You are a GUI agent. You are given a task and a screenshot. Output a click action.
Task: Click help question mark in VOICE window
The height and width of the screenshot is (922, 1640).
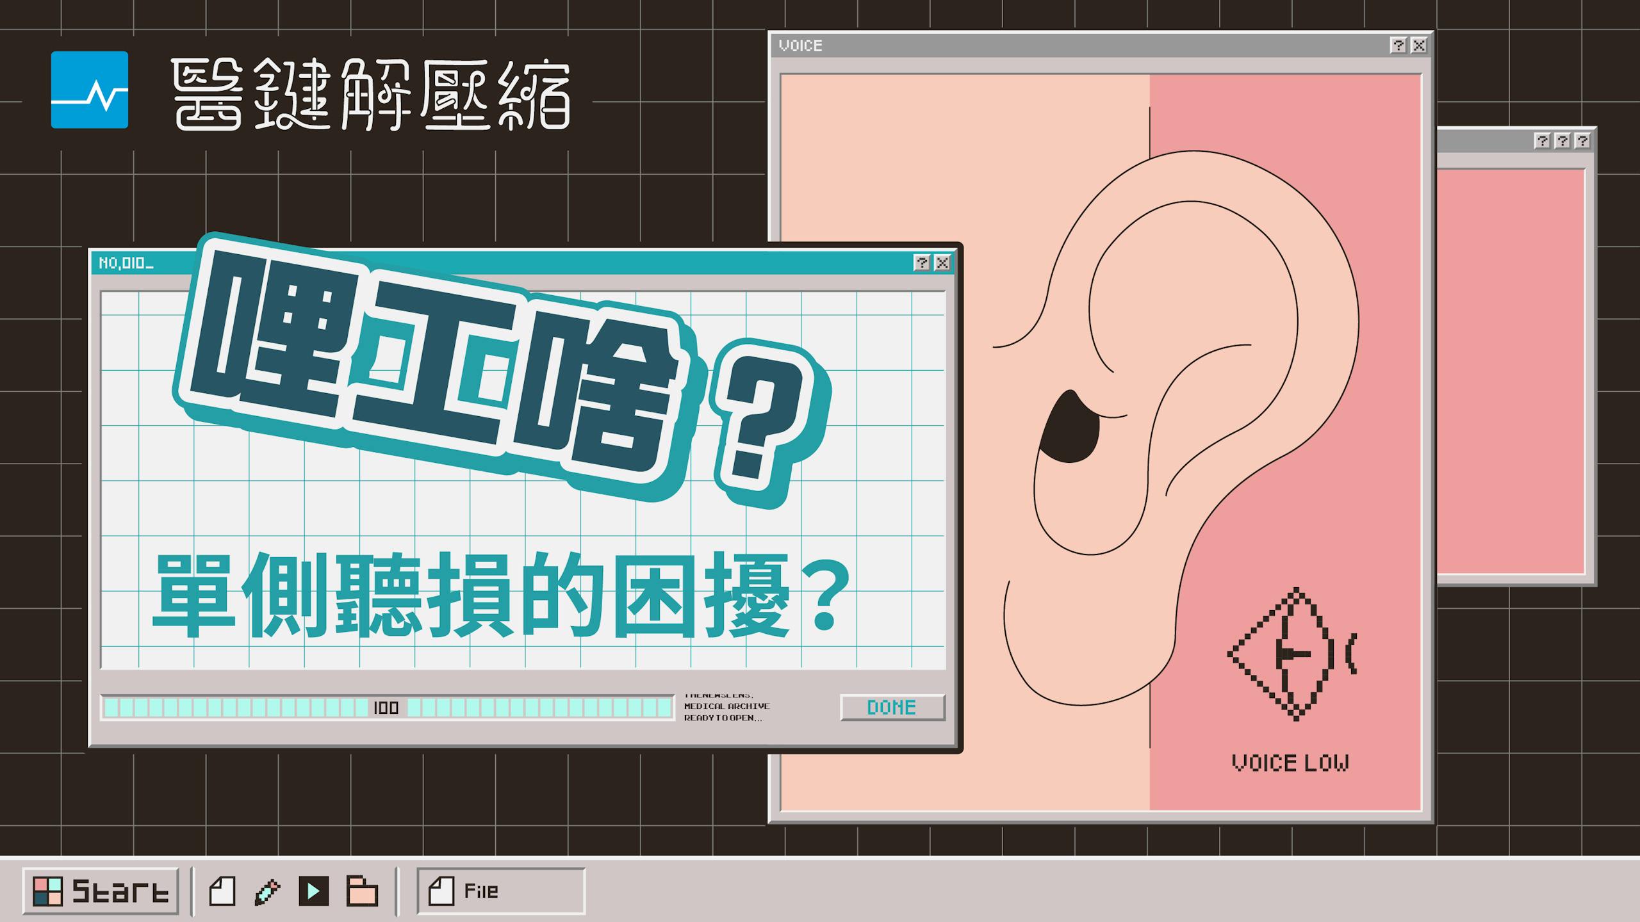click(x=1398, y=45)
